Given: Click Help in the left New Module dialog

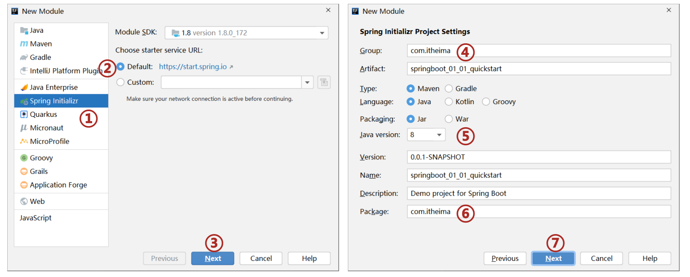Looking at the screenshot, I should 309,259.
